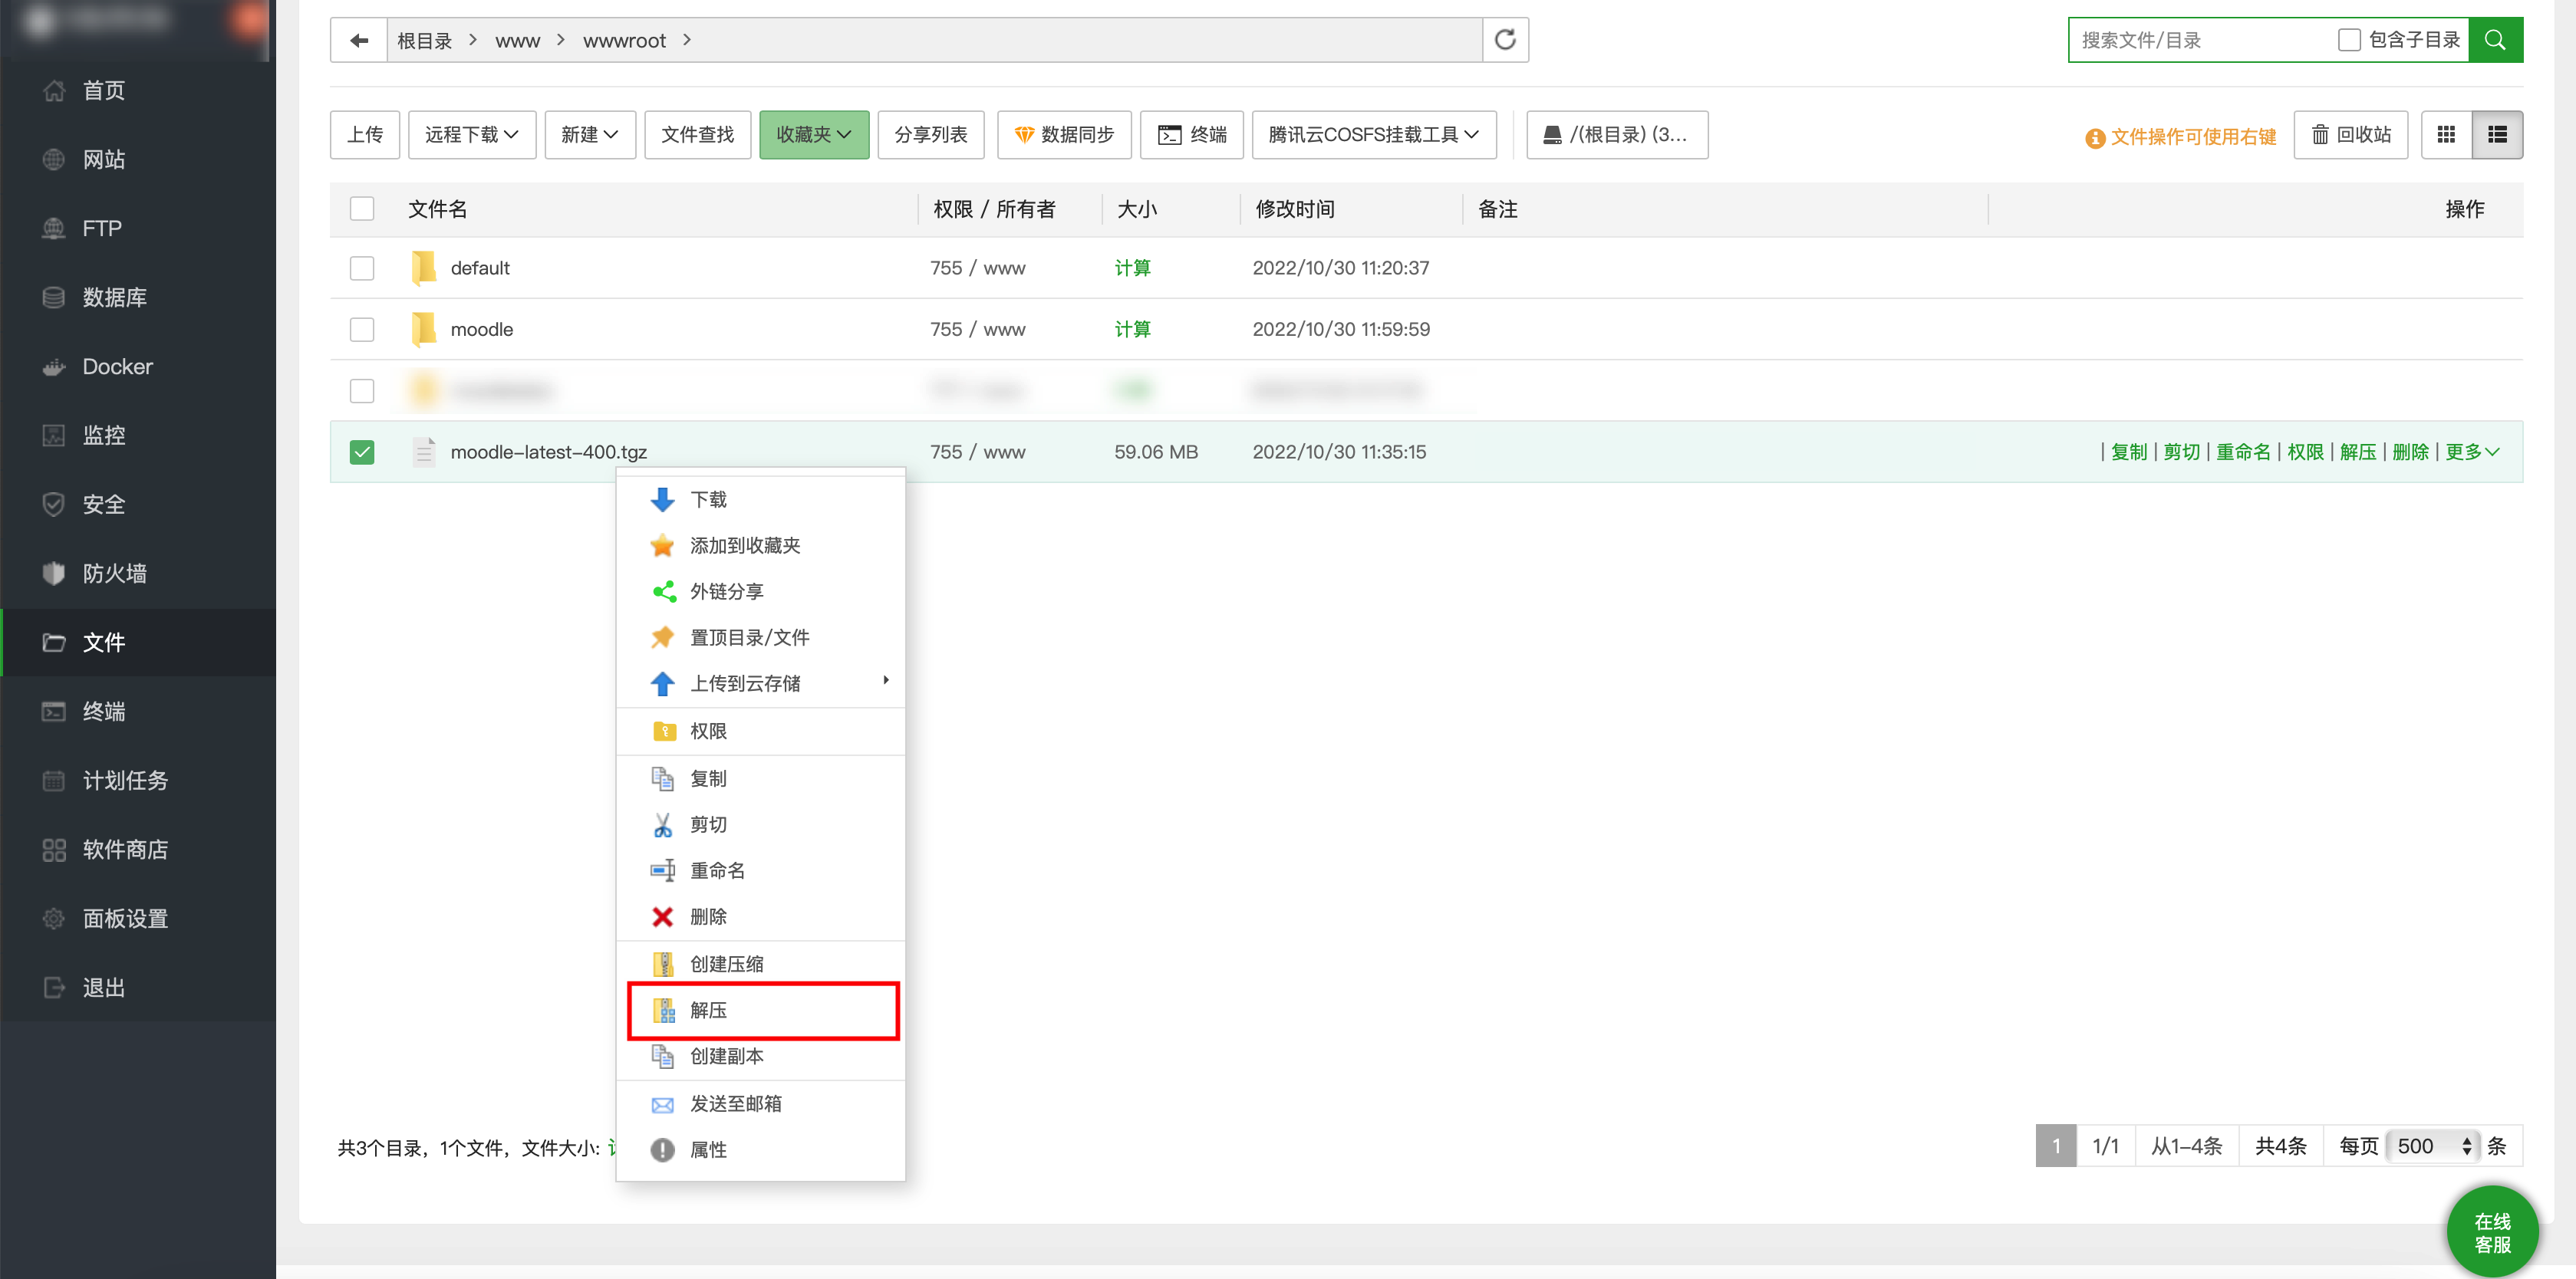2576x1279 pixels.
Task: Check the box for moodle folder
Action: [362, 330]
